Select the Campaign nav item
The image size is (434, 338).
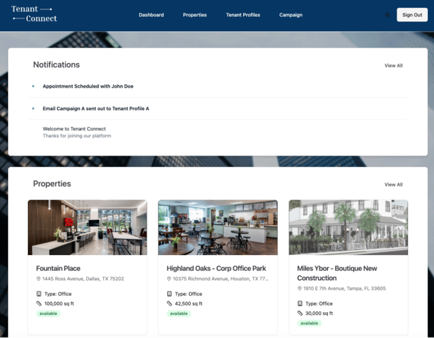[x=291, y=15]
